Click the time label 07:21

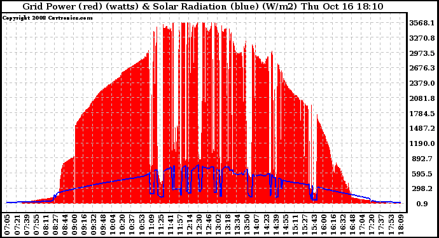[x=17, y=225]
